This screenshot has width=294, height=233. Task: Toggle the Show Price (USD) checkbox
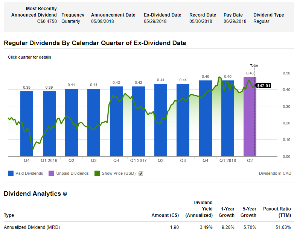pyautogui.click(x=141, y=174)
